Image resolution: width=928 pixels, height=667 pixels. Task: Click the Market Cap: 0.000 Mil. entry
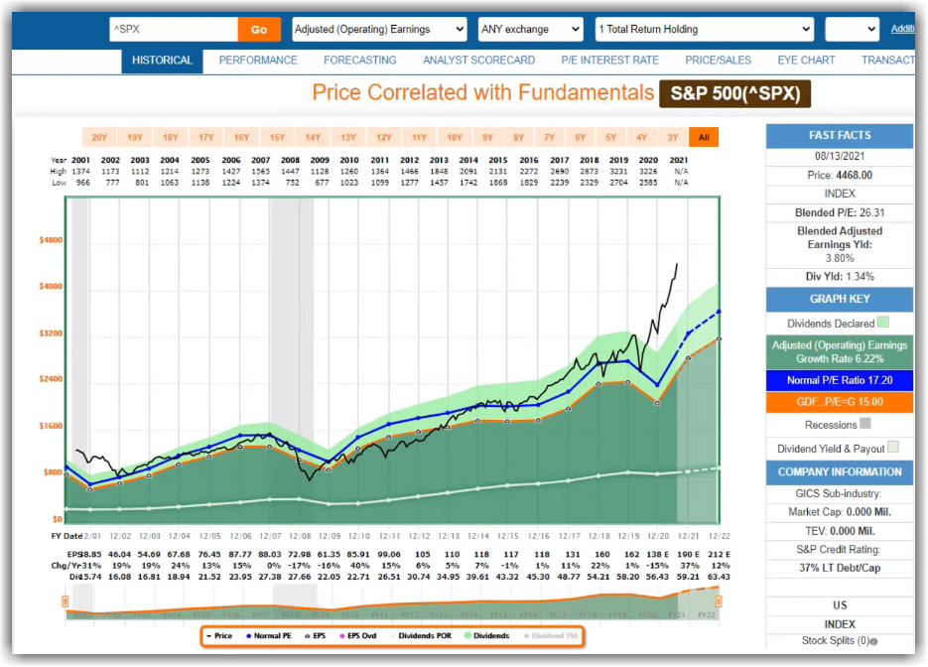click(x=840, y=512)
